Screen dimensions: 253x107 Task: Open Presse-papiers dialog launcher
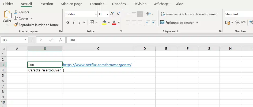pyautogui.click(x=61, y=31)
